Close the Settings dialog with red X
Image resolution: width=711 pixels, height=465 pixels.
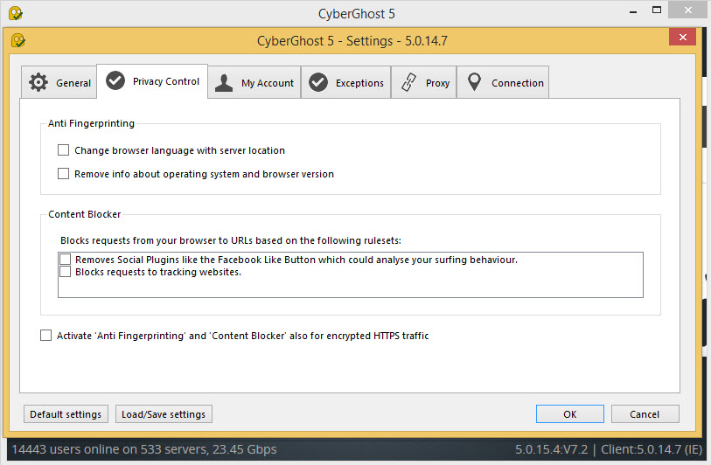click(681, 38)
